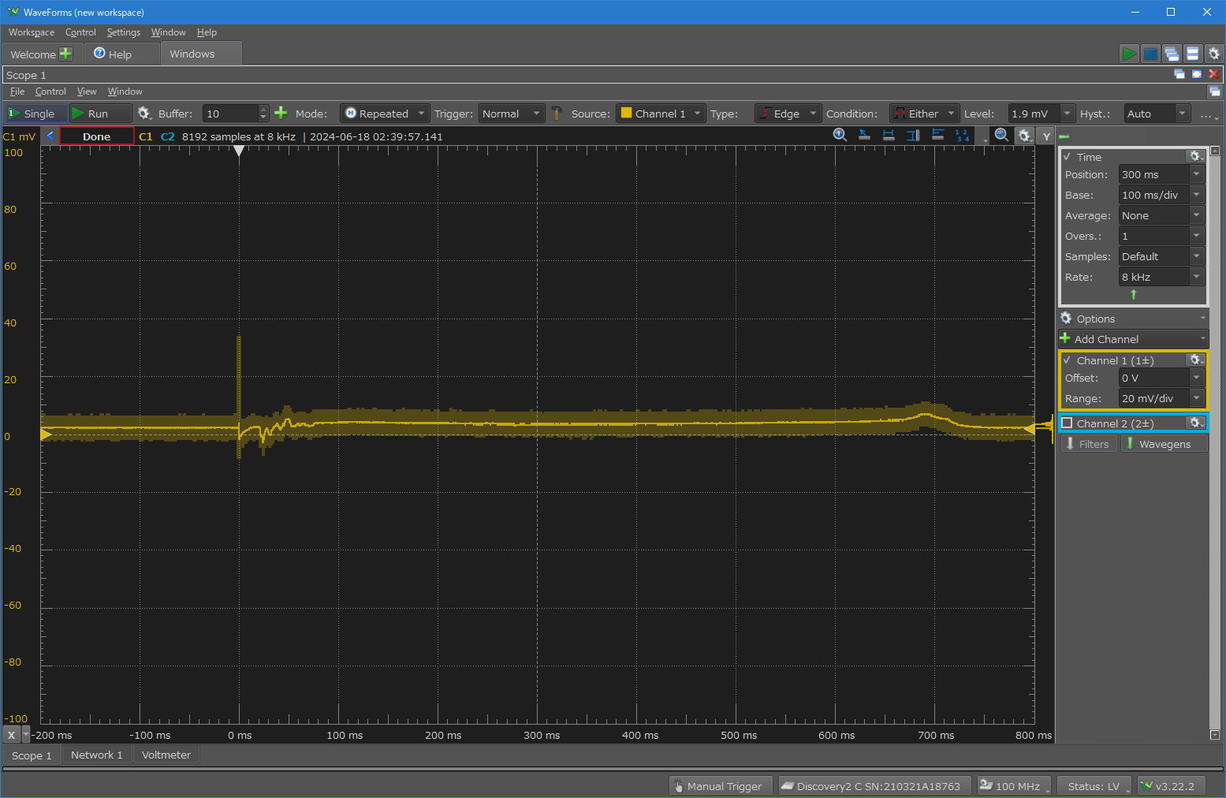Open Position dropdown 300 ms
Image resolution: width=1226 pixels, height=798 pixels.
1196,174
